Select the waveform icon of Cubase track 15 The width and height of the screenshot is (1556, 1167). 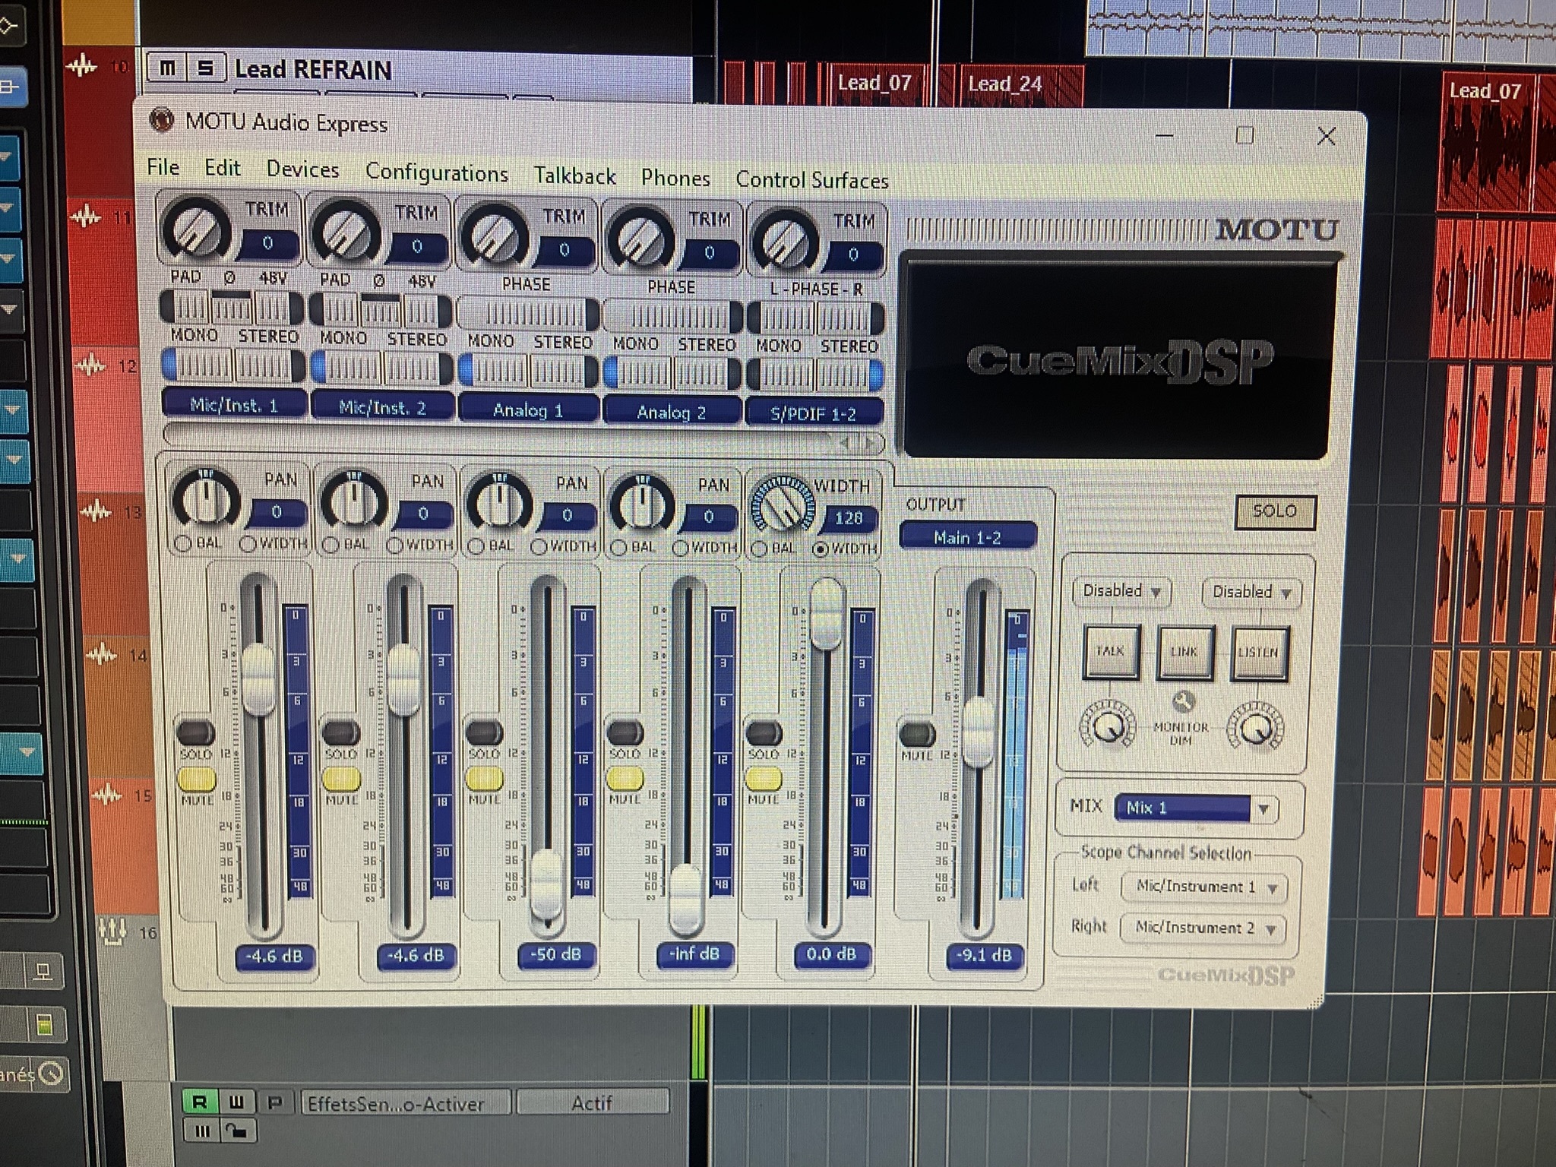pyautogui.click(x=107, y=795)
